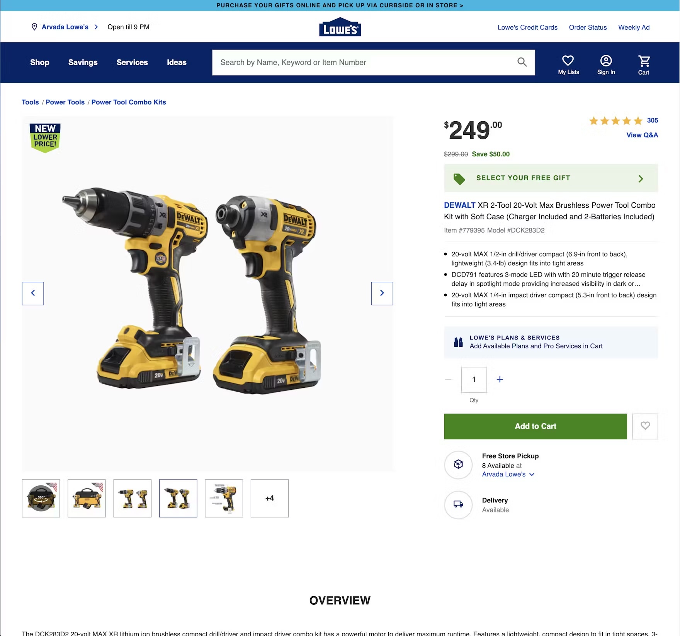Open the View Q&A link
The height and width of the screenshot is (636, 680).
(642, 135)
